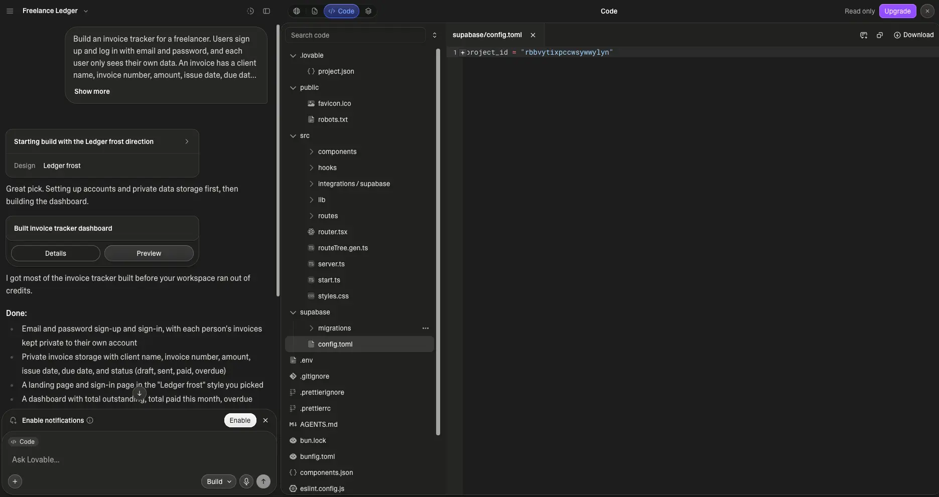Image resolution: width=939 pixels, height=497 pixels.
Task: Switch to the globe Preview view
Action: (x=297, y=11)
